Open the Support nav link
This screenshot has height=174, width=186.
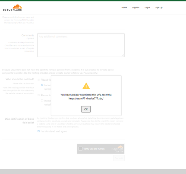pos(136,7)
